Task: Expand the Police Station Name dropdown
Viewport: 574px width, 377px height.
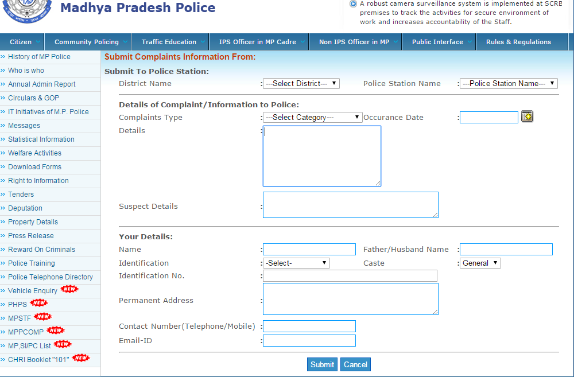Action: point(509,83)
